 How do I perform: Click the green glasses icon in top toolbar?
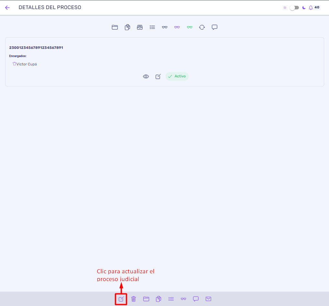pos(190,27)
